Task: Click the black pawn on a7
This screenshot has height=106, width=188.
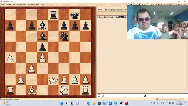Action: tap(10, 26)
